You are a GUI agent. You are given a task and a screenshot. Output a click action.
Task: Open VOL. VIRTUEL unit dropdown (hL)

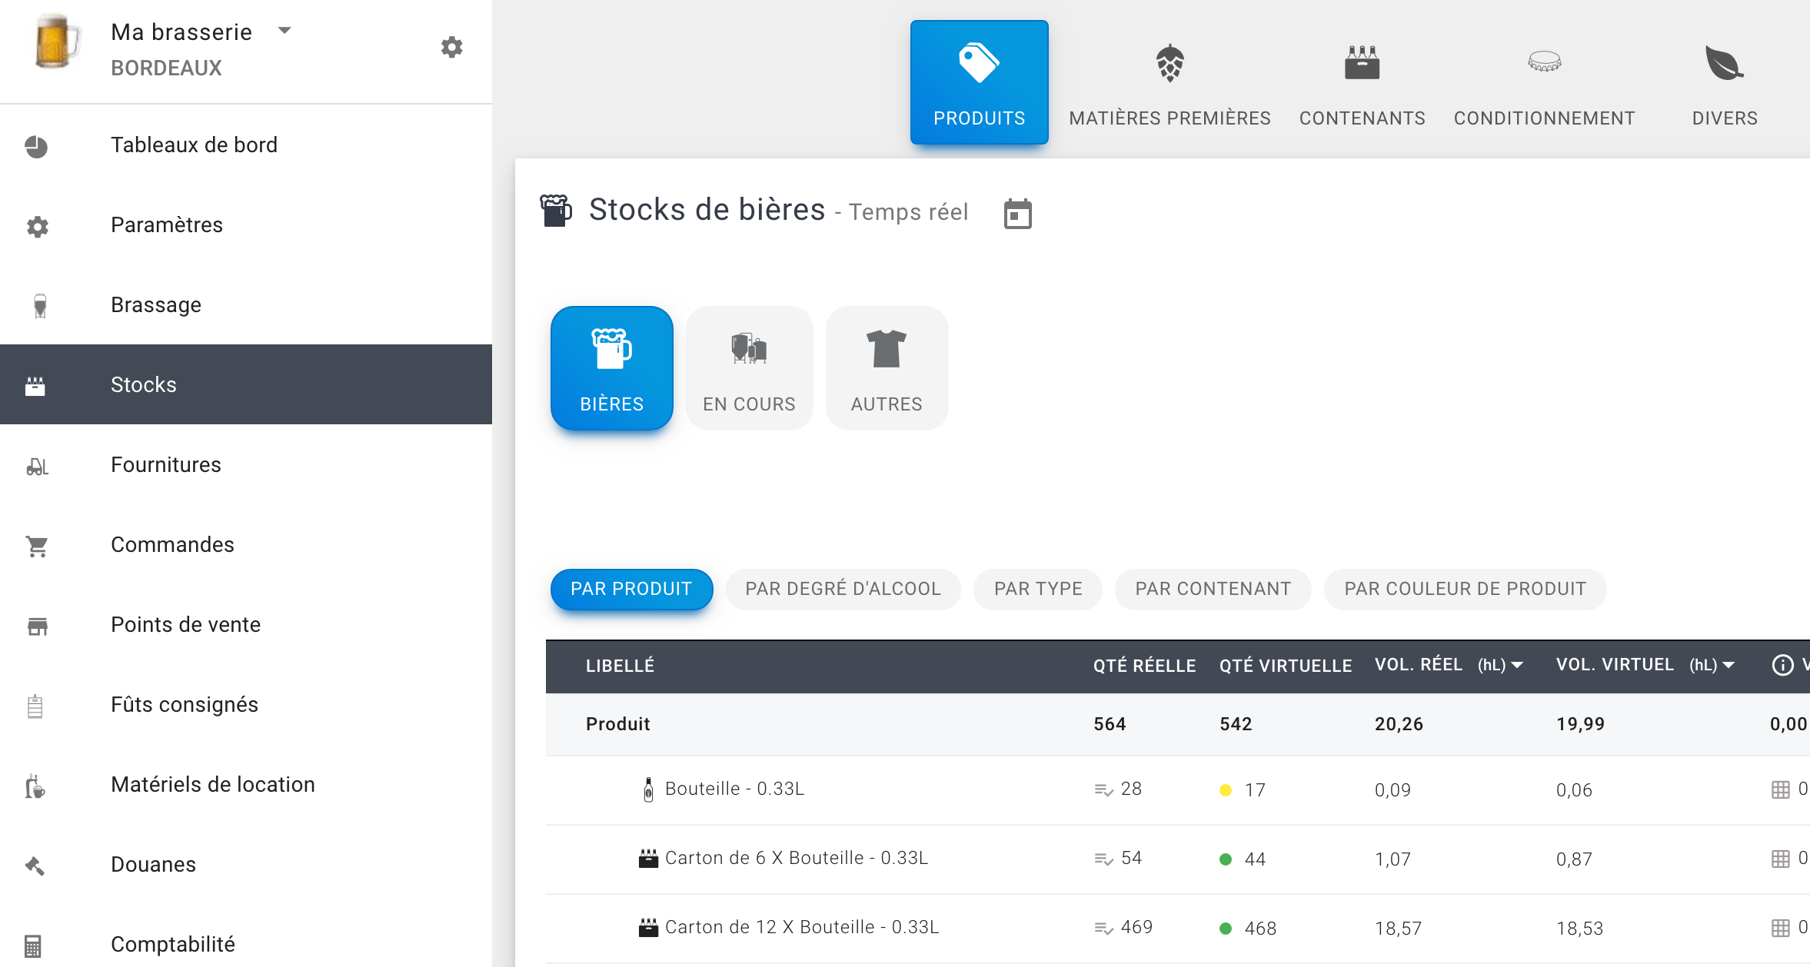tap(1712, 665)
